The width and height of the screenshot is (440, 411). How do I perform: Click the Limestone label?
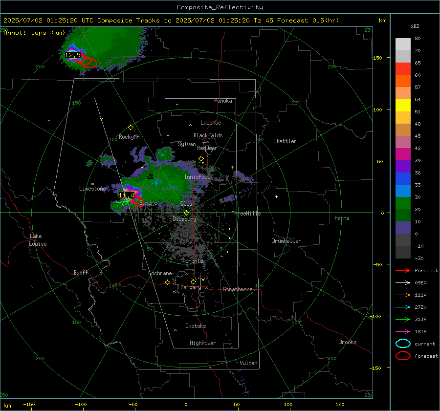point(92,189)
